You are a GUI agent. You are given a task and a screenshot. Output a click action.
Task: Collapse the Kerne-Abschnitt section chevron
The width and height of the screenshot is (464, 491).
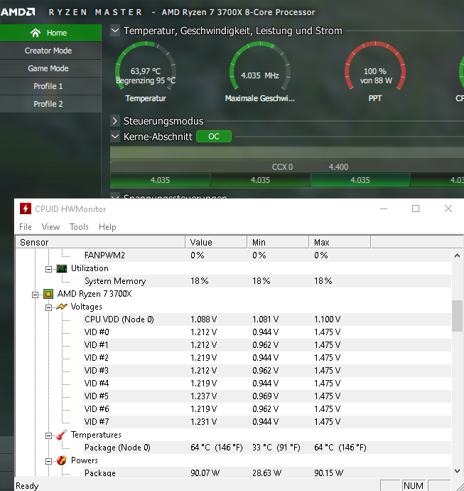point(115,137)
